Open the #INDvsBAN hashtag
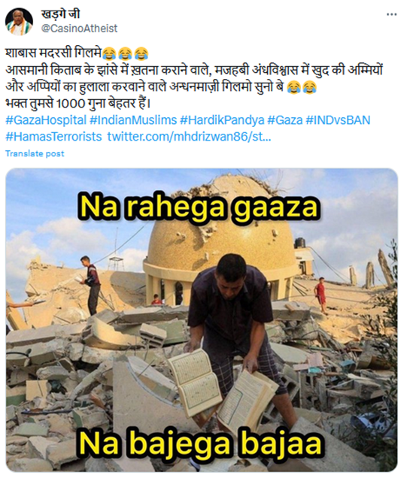The height and width of the screenshot is (478, 407). point(338,120)
